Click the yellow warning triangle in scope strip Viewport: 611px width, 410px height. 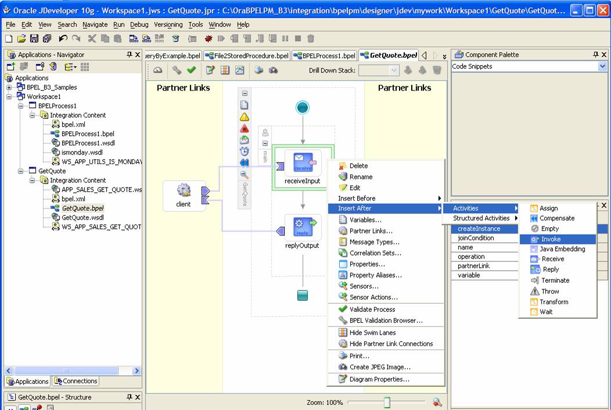pos(245,117)
